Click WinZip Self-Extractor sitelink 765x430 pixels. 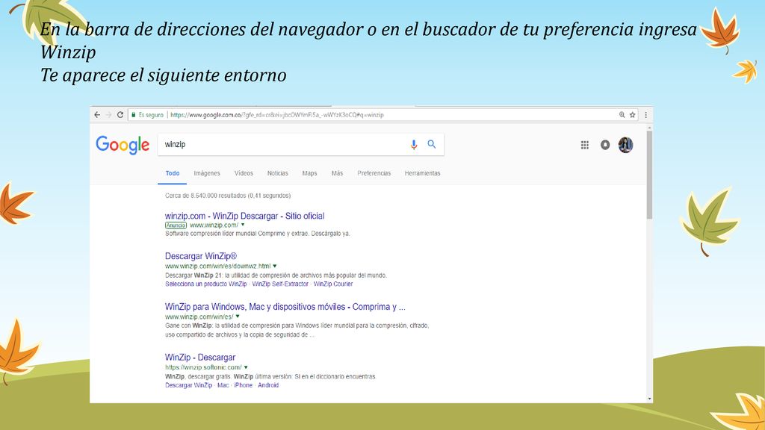click(x=280, y=284)
